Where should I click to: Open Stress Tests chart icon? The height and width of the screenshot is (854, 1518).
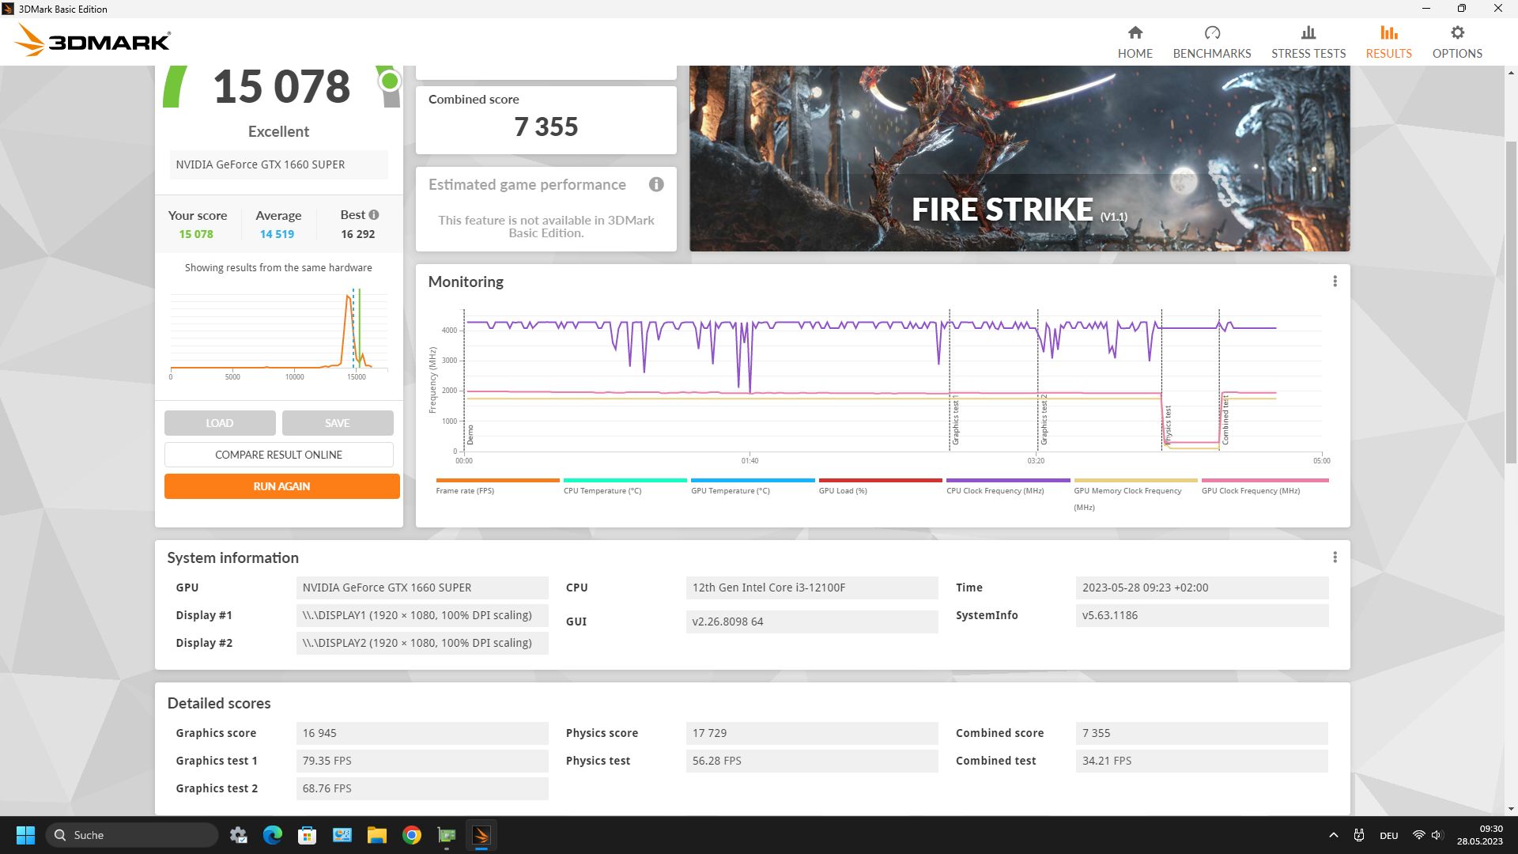pyautogui.click(x=1308, y=33)
